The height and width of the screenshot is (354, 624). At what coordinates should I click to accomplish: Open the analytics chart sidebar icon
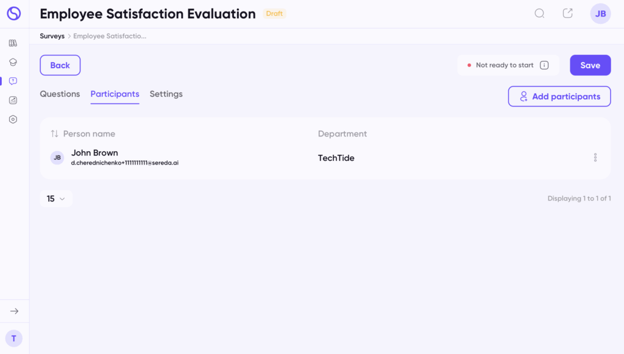click(x=13, y=101)
